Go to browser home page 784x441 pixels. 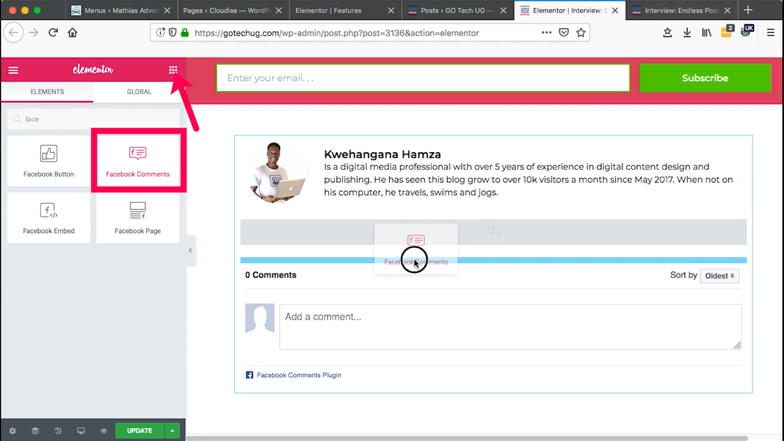point(72,33)
